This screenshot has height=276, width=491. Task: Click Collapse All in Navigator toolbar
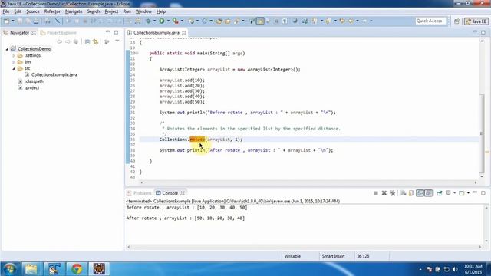(x=87, y=41)
